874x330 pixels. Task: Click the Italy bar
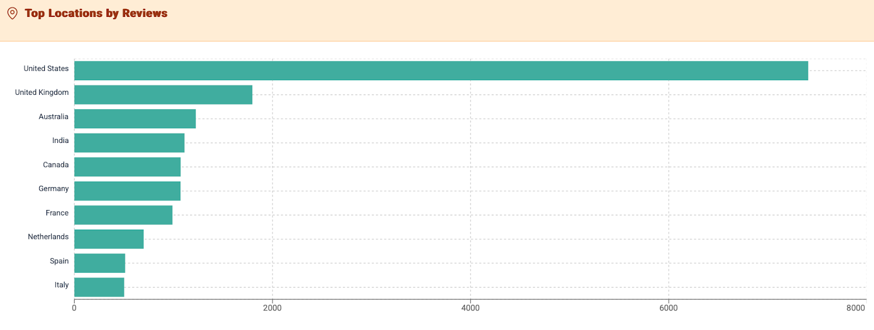[x=99, y=287]
